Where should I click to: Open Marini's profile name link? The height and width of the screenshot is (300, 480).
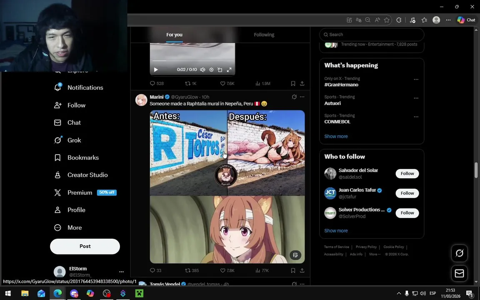(x=157, y=97)
